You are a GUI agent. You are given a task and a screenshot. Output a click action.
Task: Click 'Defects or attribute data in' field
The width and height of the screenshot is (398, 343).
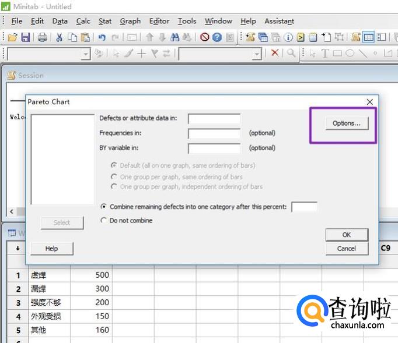[x=214, y=119]
